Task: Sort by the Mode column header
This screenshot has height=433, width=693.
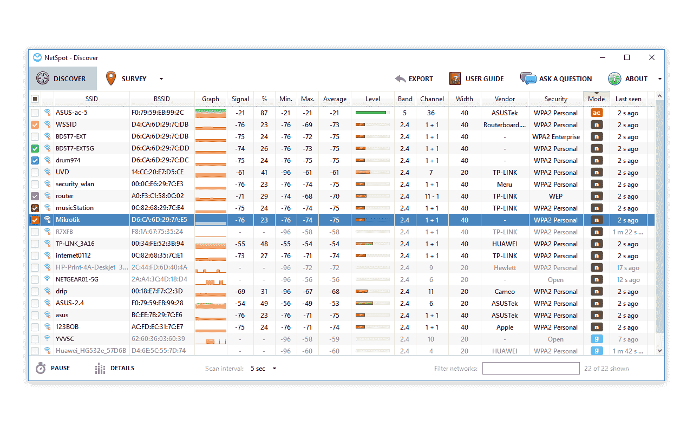Action: [x=596, y=99]
